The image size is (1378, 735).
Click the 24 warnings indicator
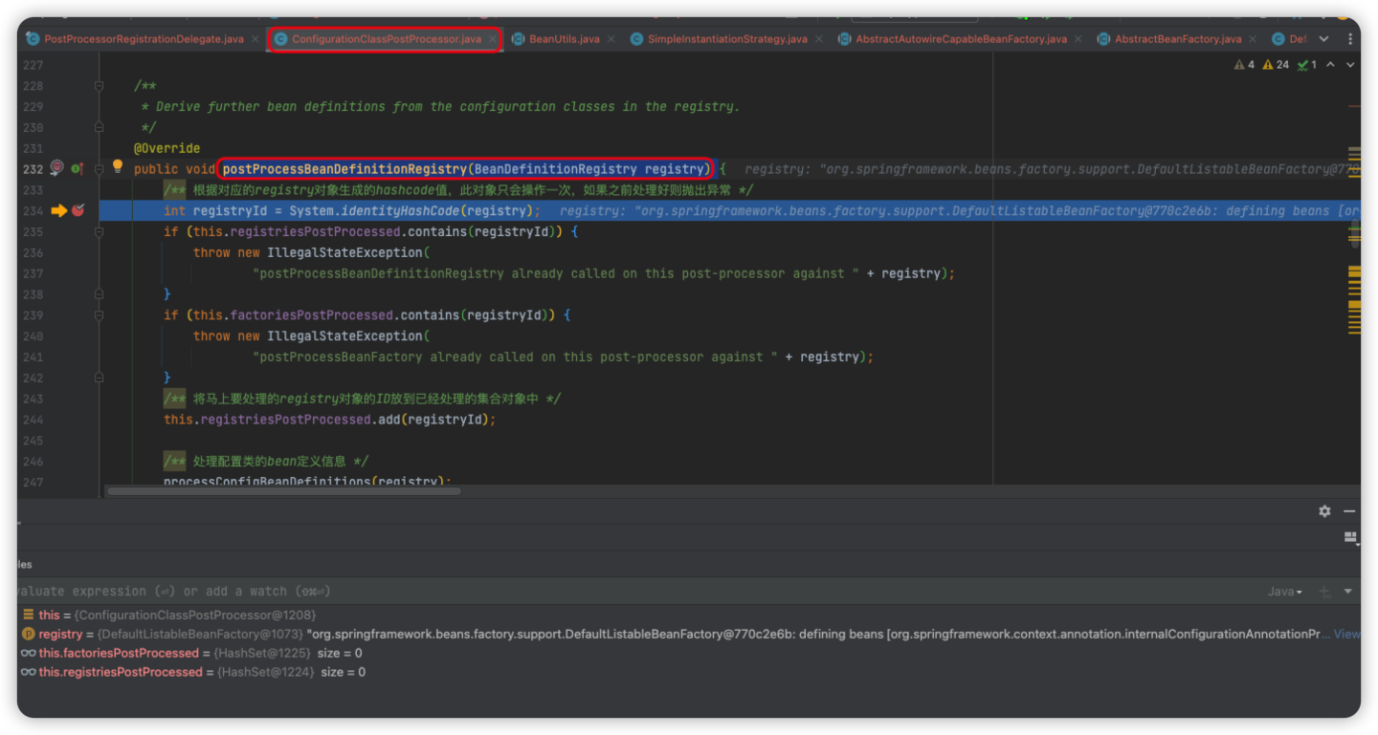click(1276, 65)
